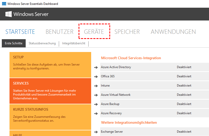Go to the GERÄTE section
The image size is (209, 136).
click(94, 32)
